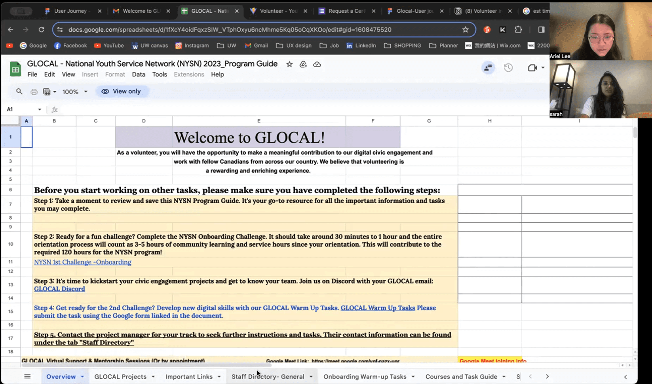652x384 pixels.
Task: Click the document title text
Action: pos(152,64)
